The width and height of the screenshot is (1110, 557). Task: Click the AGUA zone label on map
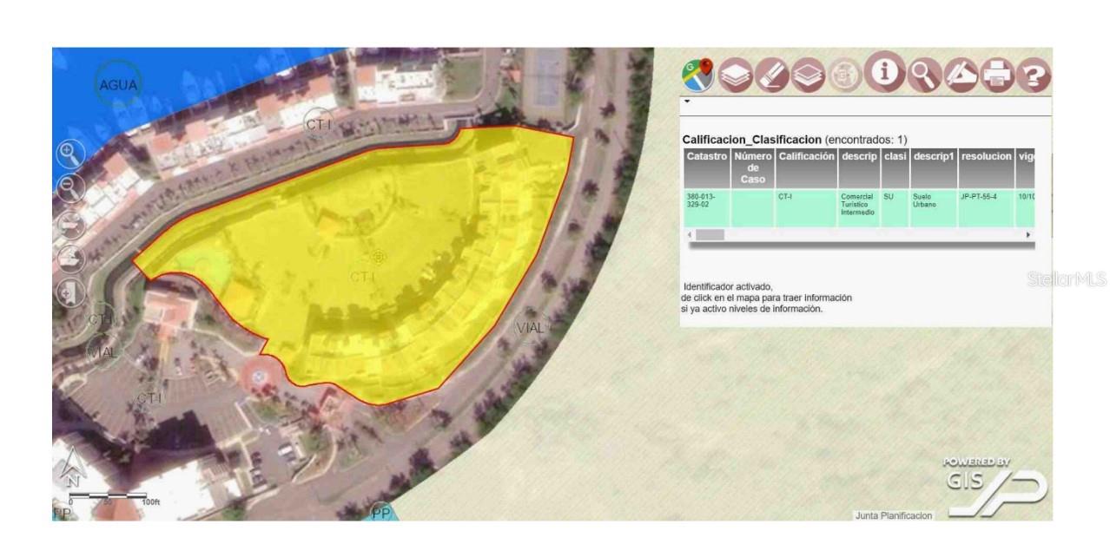pos(119,84)
